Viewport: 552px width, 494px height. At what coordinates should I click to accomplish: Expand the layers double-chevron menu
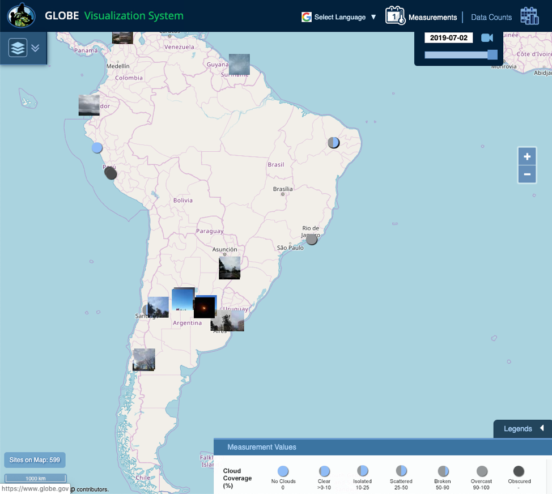tap(35, 48)
